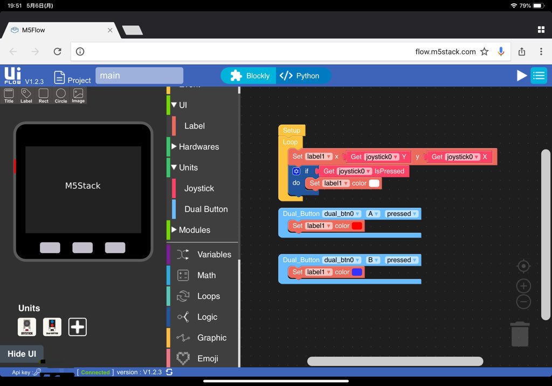Open the tab grid overview
The height and width of the screenshot is (386, 552).
(x=541, y=30)
